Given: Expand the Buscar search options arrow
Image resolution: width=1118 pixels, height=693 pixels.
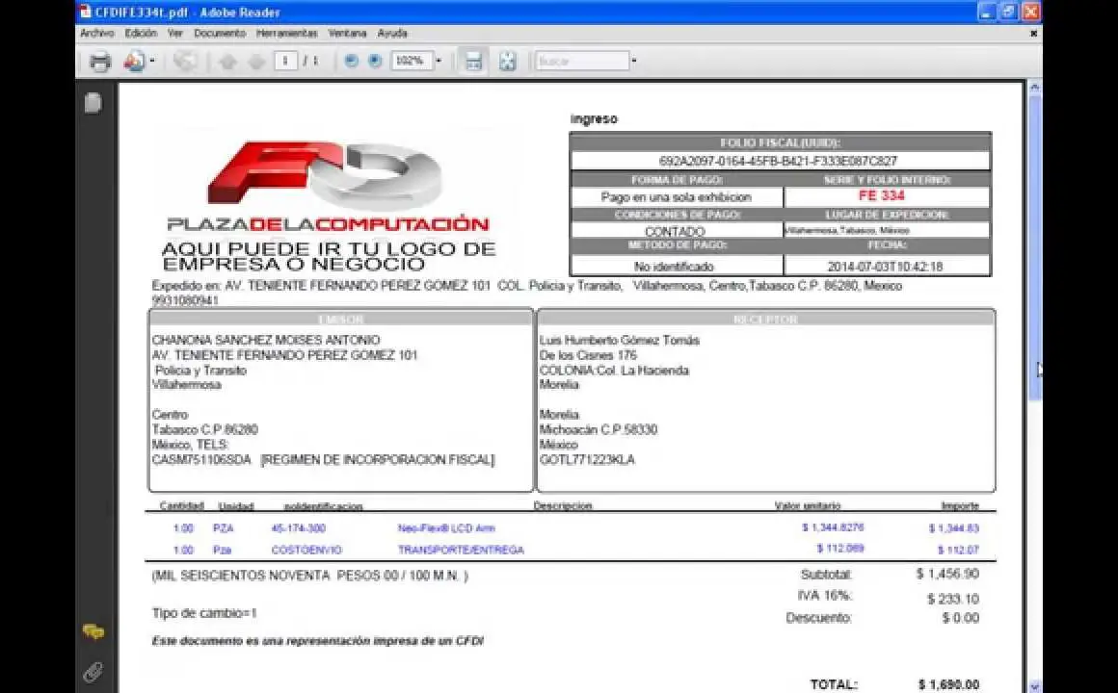Looking at the screenshot, I should pyautogui.click(x=634, y=61).
